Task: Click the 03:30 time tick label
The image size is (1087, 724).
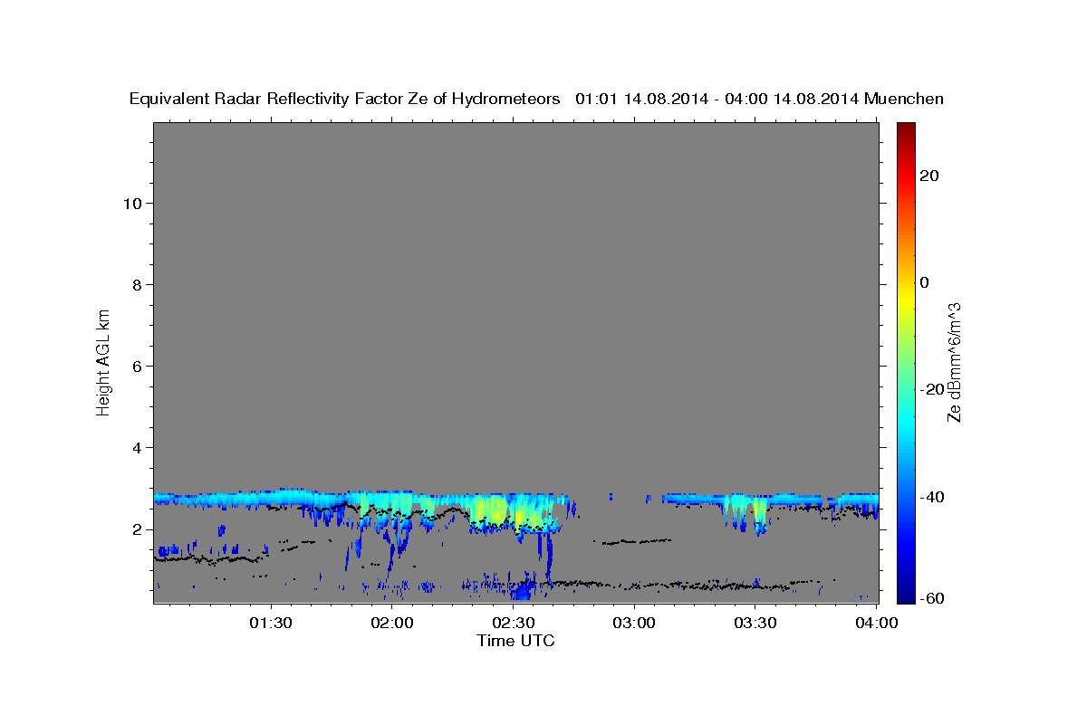Action: point(755,624)
